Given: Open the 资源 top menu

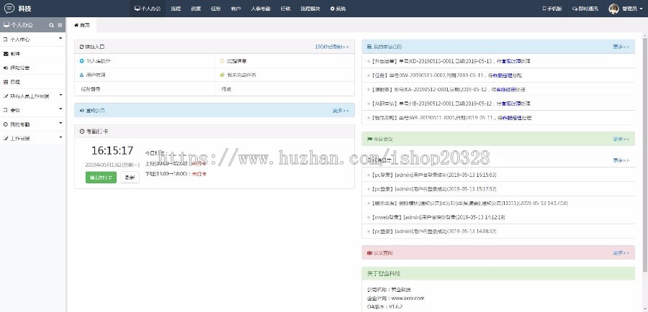Looking at the screenshot, I should pyautogui.click(x=196, y=8).
